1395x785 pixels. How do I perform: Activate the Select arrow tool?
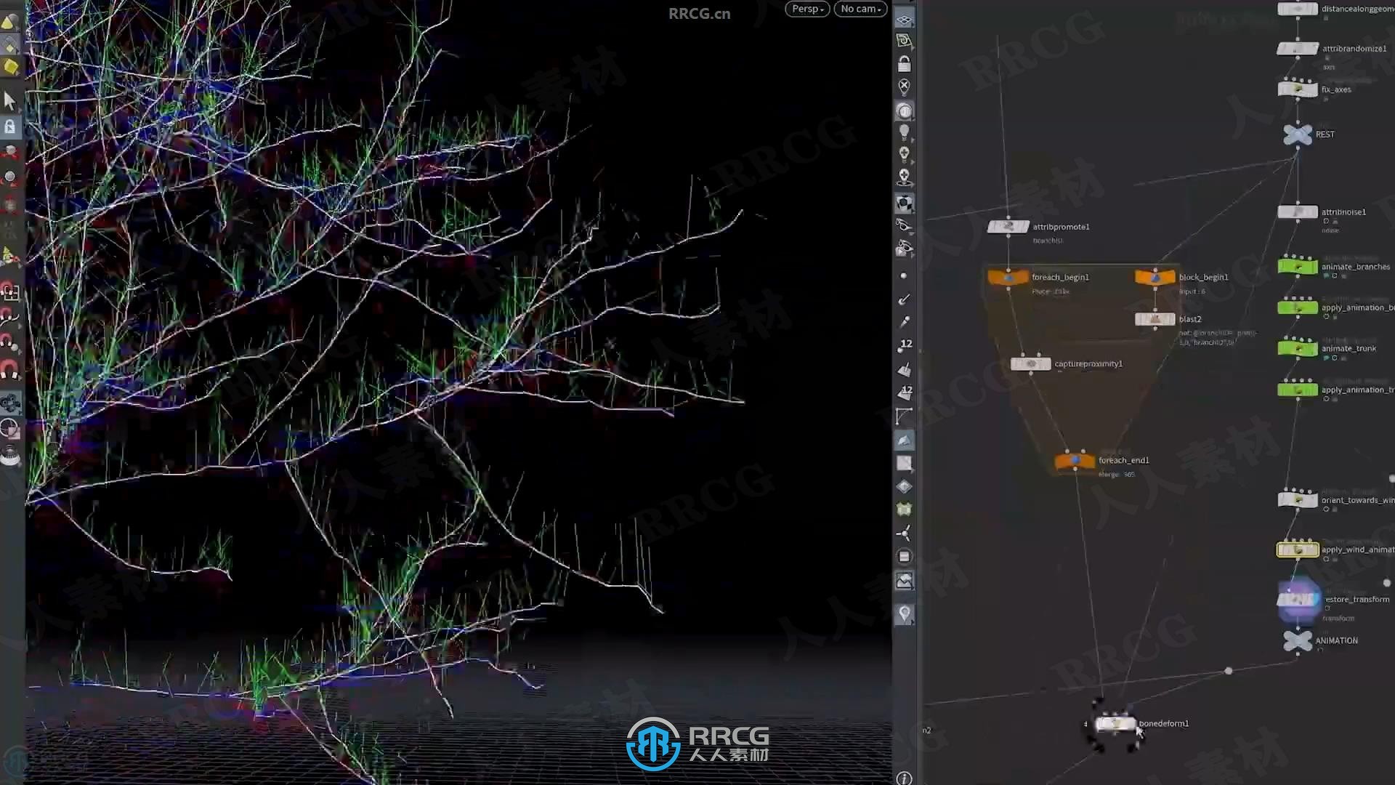[9, 100]
